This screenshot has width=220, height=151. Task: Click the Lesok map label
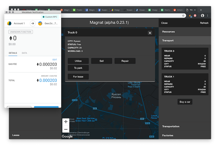[x=154, y=117]
